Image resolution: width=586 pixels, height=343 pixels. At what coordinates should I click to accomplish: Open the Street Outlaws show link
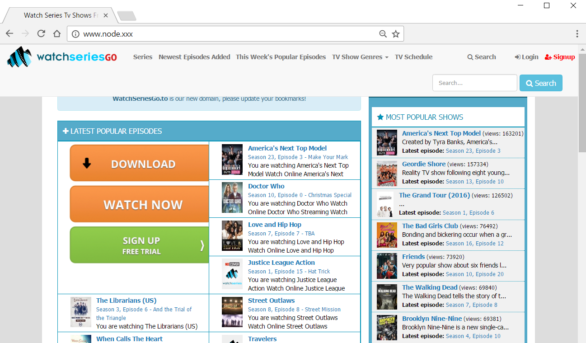[x=271, y=301]
